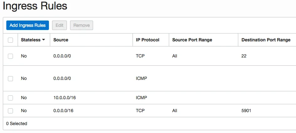
Task: Click the 10.0.0.0/16 source cell
Action: click(65, 98)
